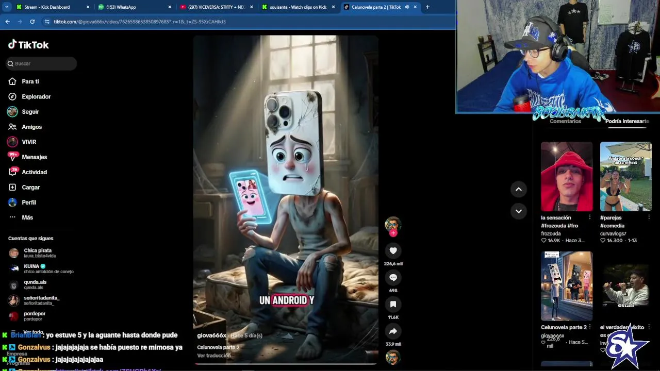
Task: Open the VIVIR live section
Action: [x=28, y=142]
